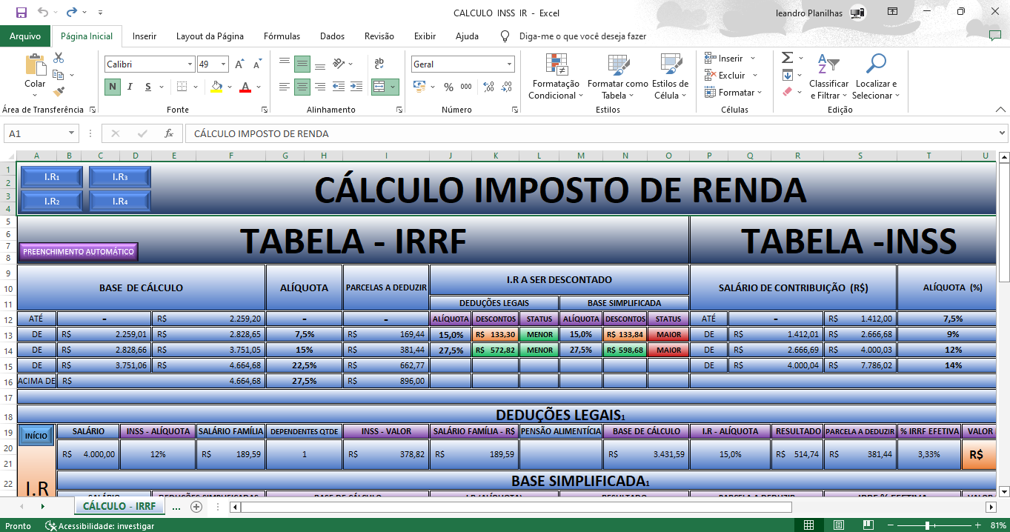Screen dimensions: 1010x532
Task: Toggle center horizontal alignment
Action: coord(302,87)
